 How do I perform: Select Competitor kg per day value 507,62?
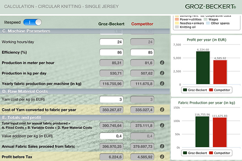[x=142, y=73]
